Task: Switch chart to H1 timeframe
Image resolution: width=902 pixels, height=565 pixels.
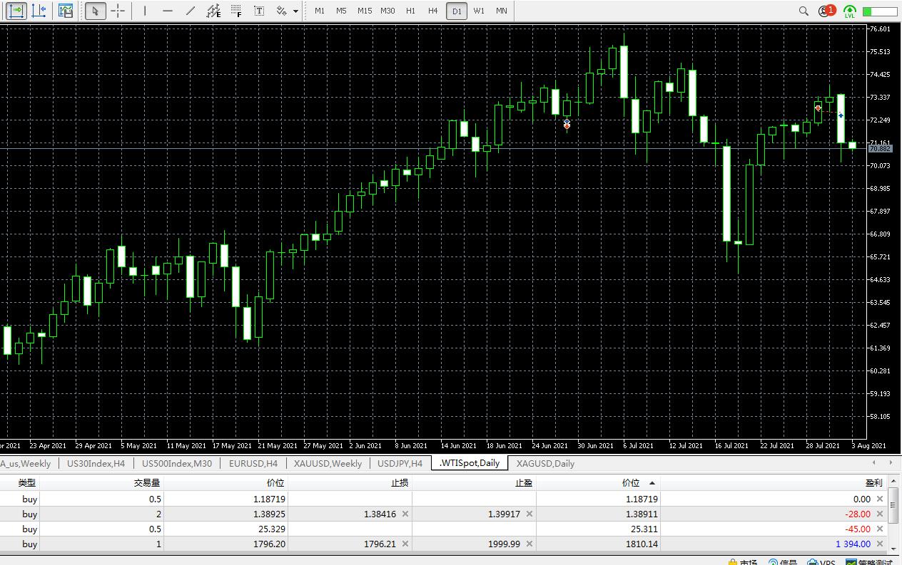Action: click(410, 11)
